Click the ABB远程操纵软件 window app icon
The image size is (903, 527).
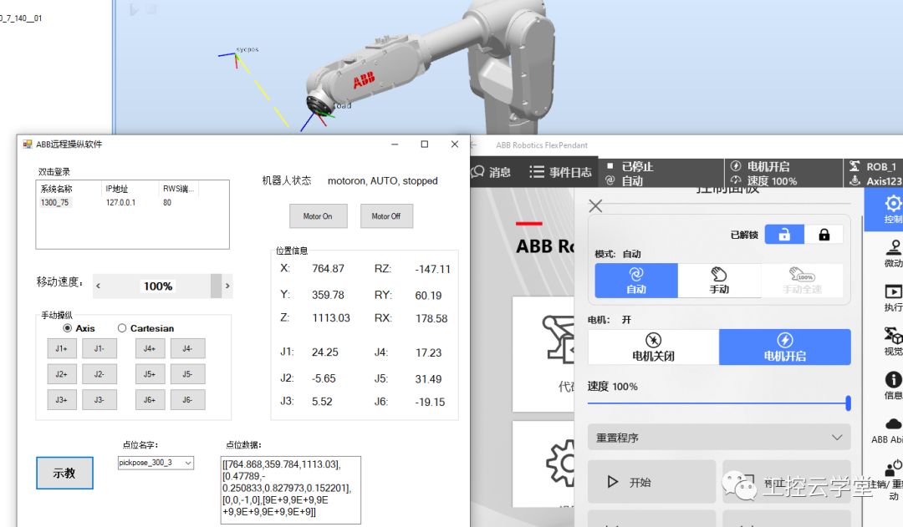28,144
